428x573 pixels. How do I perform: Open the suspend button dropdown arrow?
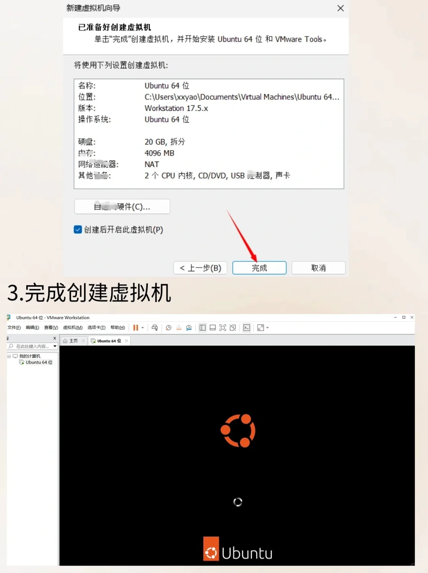pyautogui.click(x=142, y=328)
